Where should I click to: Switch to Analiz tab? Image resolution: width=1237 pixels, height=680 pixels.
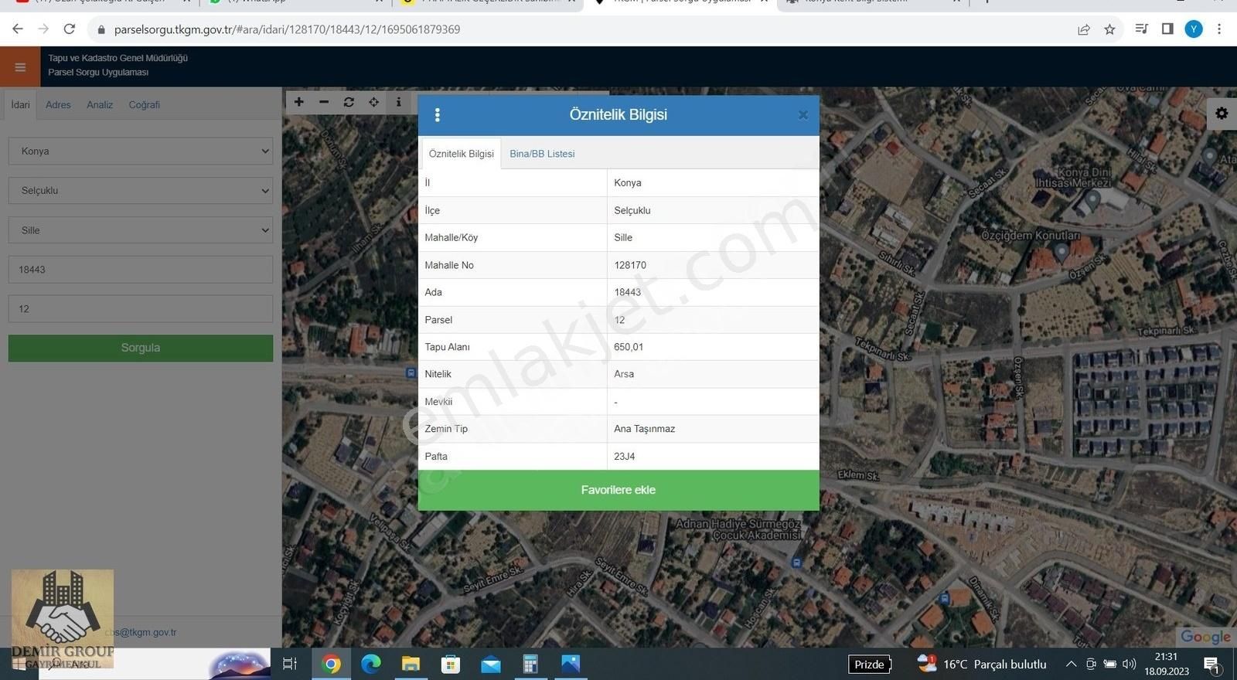[100, 105]
